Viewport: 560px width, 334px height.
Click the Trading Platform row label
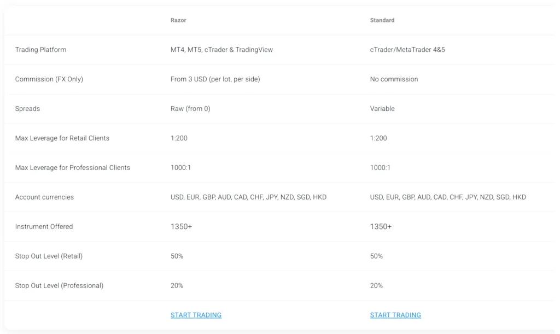pyautogui.click(x=40, y=50)
